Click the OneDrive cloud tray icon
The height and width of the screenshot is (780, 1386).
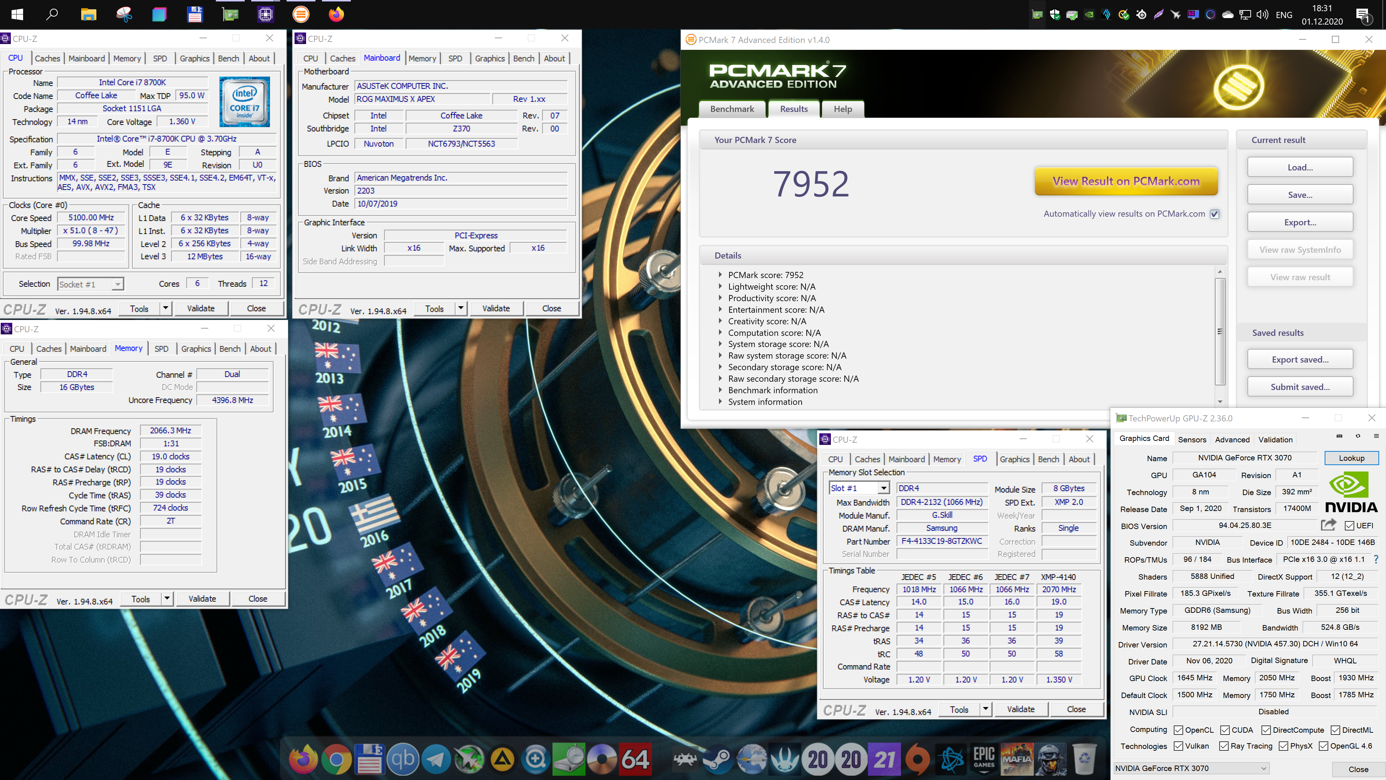1228,14
